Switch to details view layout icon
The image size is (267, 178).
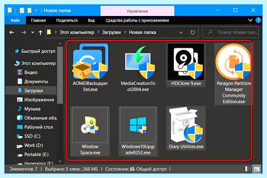(x=248, y=169)
